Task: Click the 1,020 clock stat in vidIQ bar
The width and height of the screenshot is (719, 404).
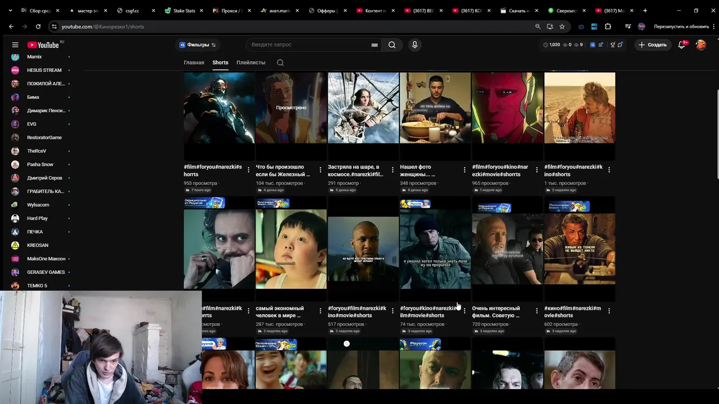Action: coord(552,45)
